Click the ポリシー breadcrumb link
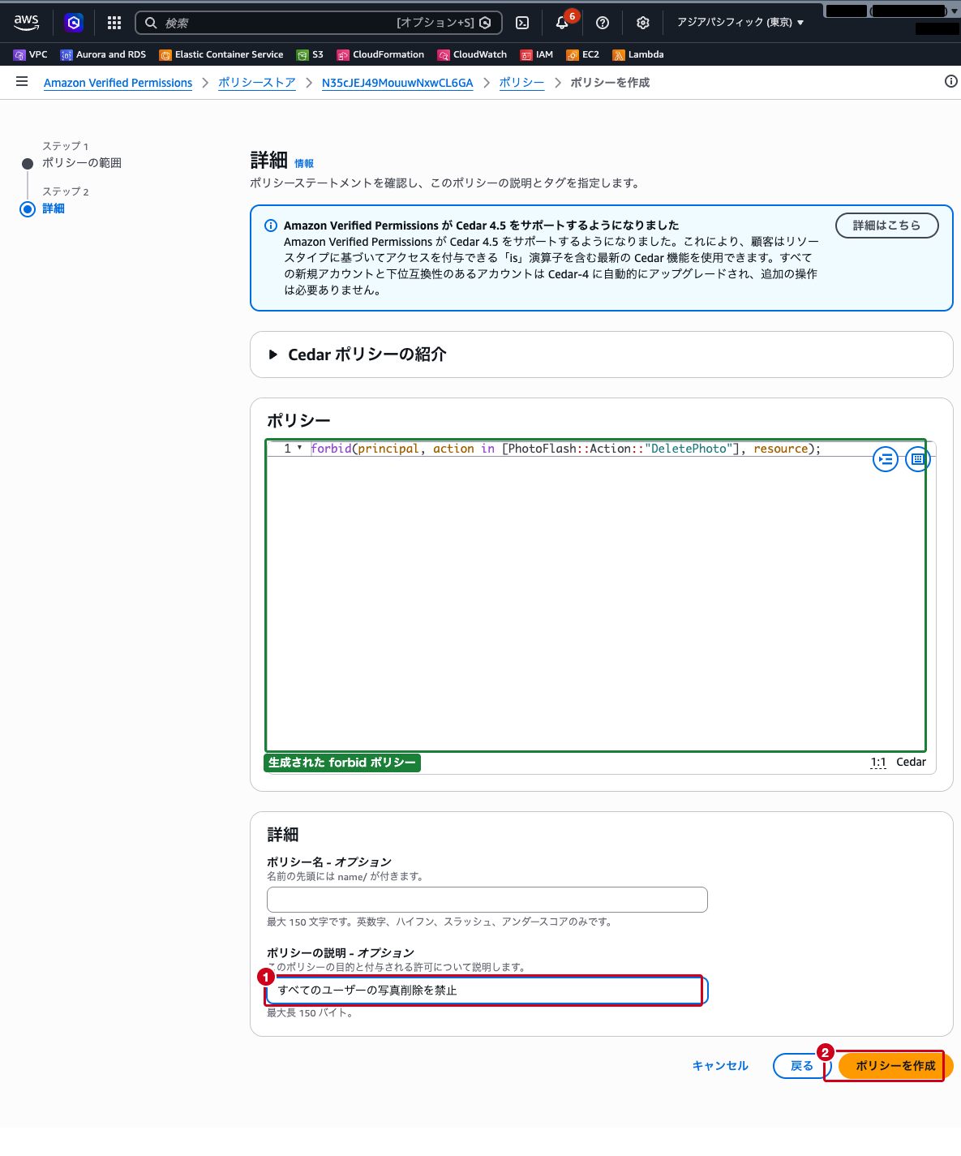Image resolution: width=961 pixels, height=1156 pixels. (x=521, y=83)
